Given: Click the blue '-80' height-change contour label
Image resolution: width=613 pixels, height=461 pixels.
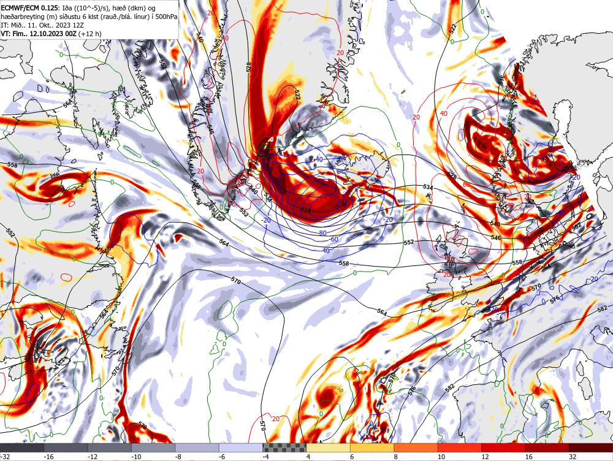Looking at the screenshot, I should pyautogui.click(x=321, y=233).
